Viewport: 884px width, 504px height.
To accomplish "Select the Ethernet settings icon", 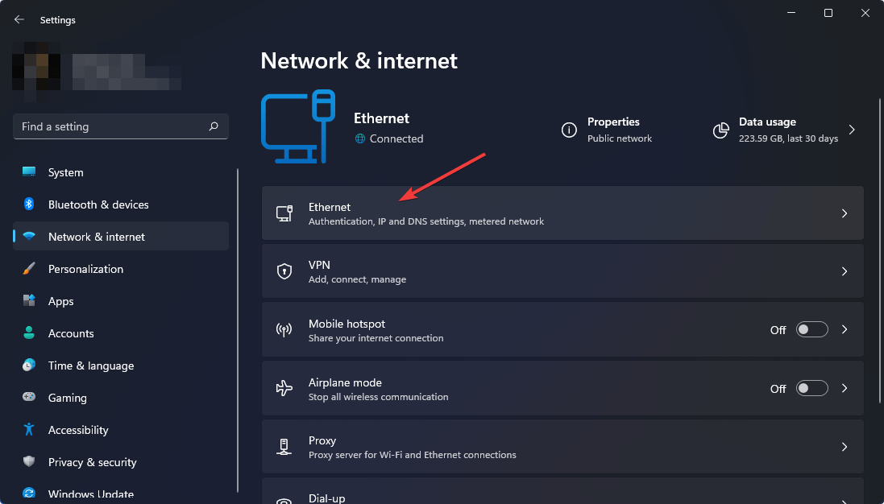I will (284, 213).
